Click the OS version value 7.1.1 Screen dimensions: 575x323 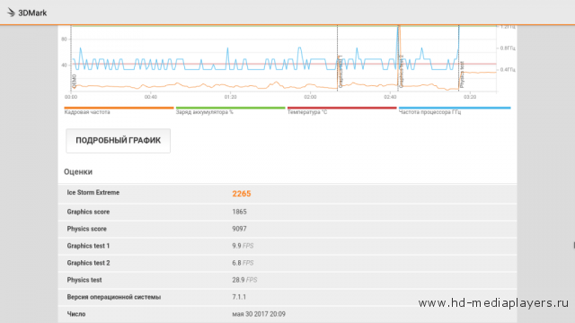pos(239,297)
